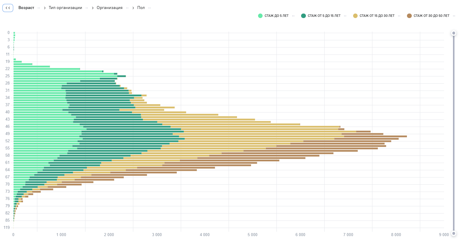Click the chevron arrow before Тип организации

point(45,8)
